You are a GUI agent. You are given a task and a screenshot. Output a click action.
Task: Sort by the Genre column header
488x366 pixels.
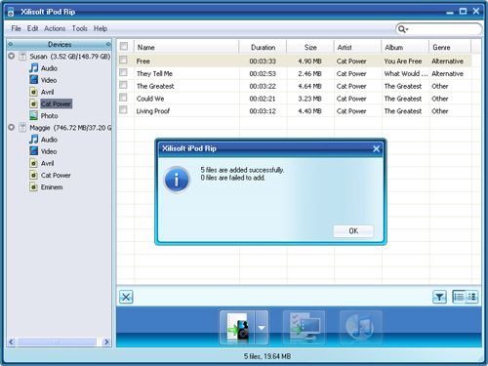pyautogui.click(x=450, y=47)
